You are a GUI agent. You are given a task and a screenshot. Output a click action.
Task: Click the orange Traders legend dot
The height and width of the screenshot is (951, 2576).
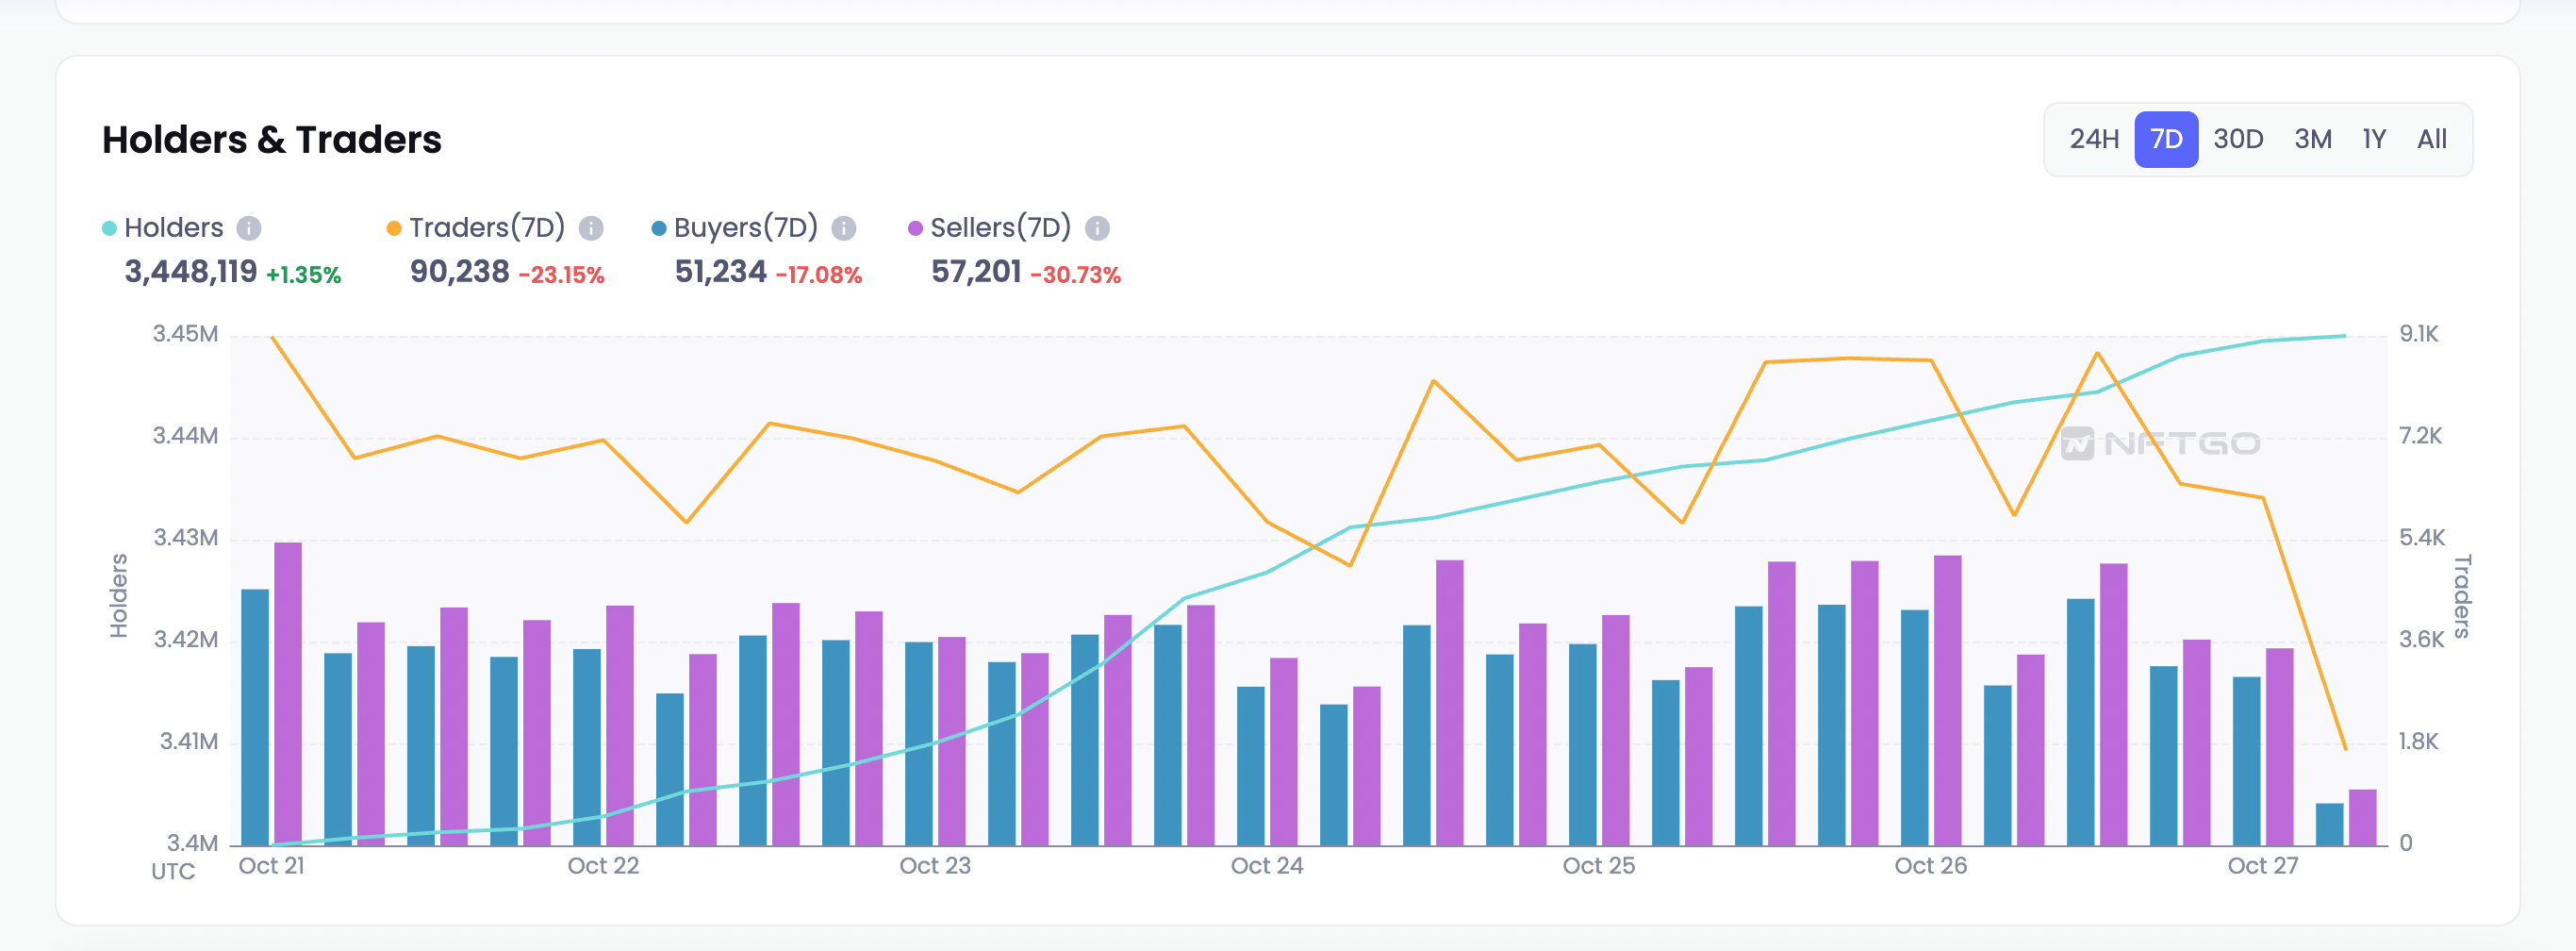point(394,228)
